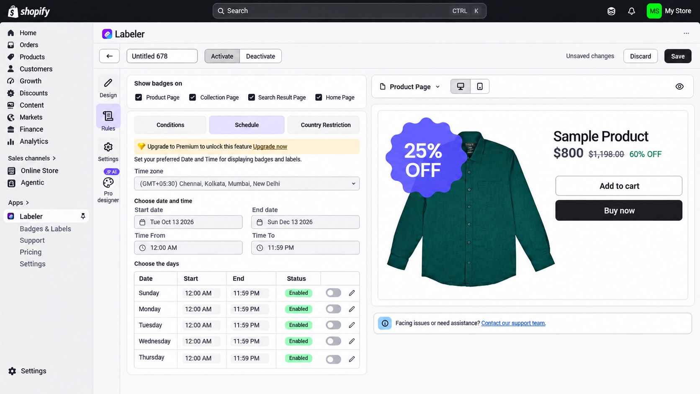This screenshot has height=394, width=700.
Task: Go to Badges & Labels in sidebar
Action: [x=45, y=229]
